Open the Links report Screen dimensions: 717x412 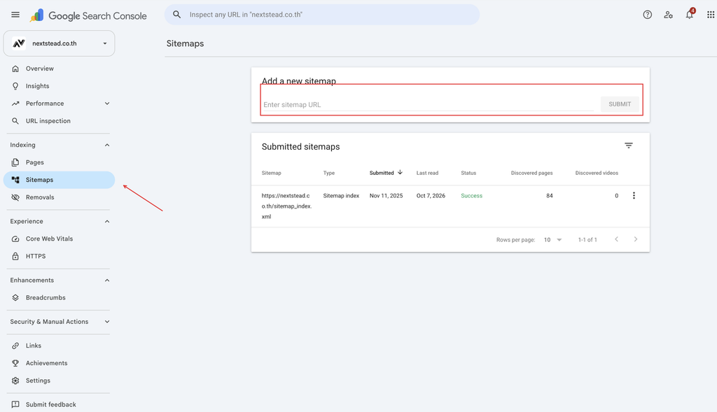point(59,346)
